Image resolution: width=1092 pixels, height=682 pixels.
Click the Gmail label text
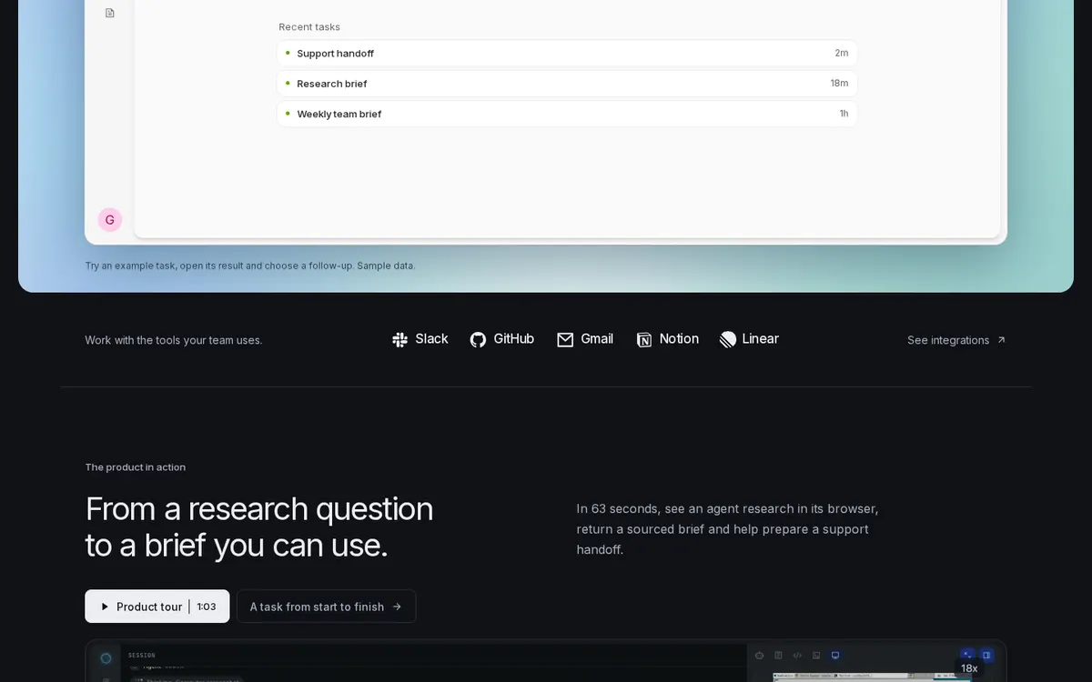(597, 338)
